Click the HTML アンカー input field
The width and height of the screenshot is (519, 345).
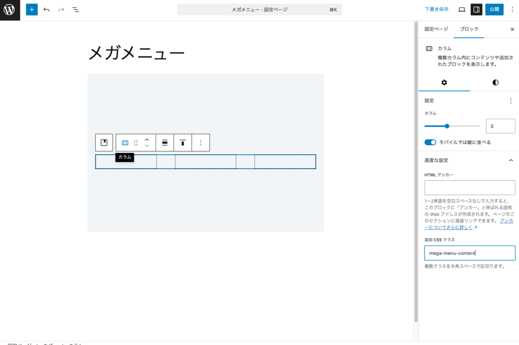coord(469,188)
